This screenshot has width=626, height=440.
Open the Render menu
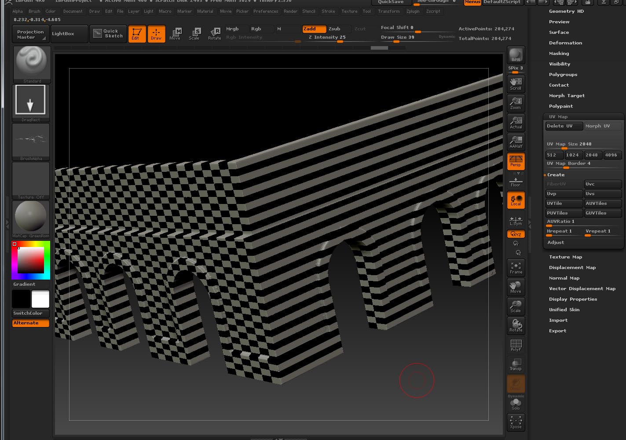(x=290, y=11)
